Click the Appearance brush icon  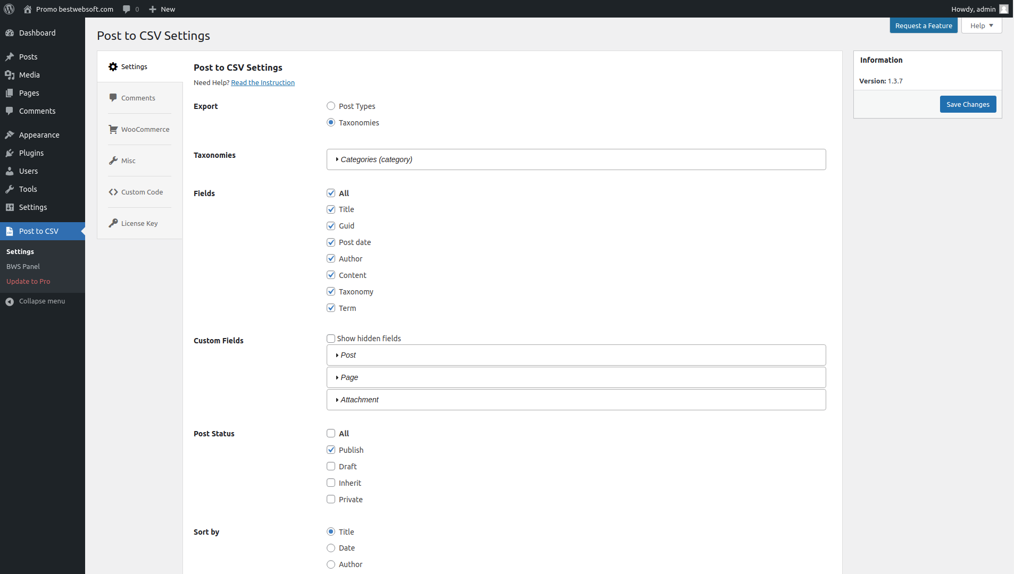(x=10, y=135)
